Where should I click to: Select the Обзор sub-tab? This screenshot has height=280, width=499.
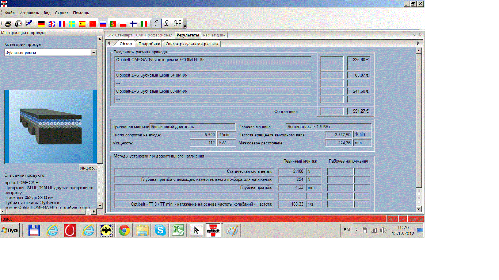tap(126, 44)
